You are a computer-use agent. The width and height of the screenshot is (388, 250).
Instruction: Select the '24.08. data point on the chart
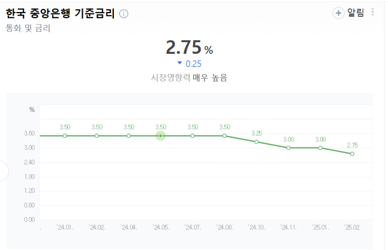[x=225, y=136]
